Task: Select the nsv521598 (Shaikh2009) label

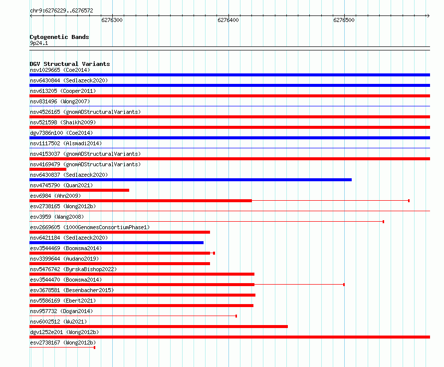Action: 63,122
